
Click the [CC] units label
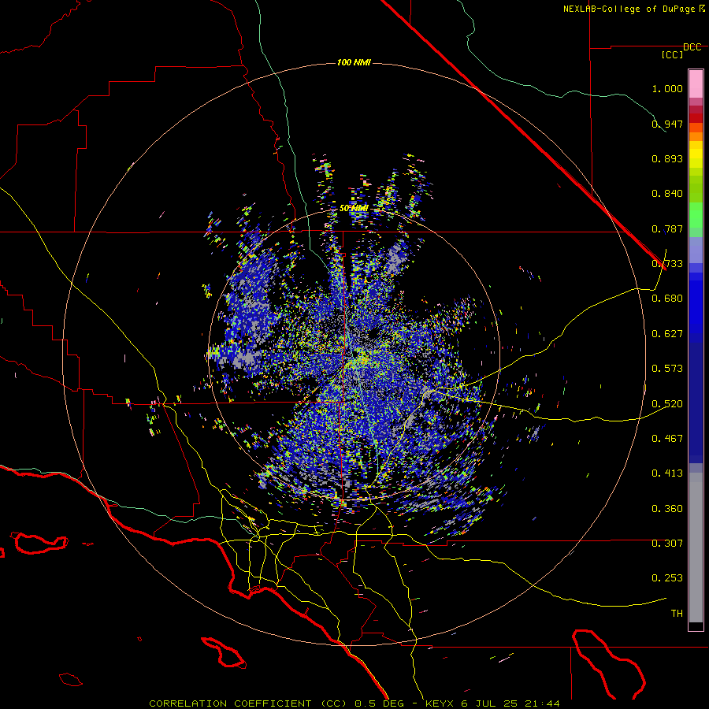[x=672, y=54]
